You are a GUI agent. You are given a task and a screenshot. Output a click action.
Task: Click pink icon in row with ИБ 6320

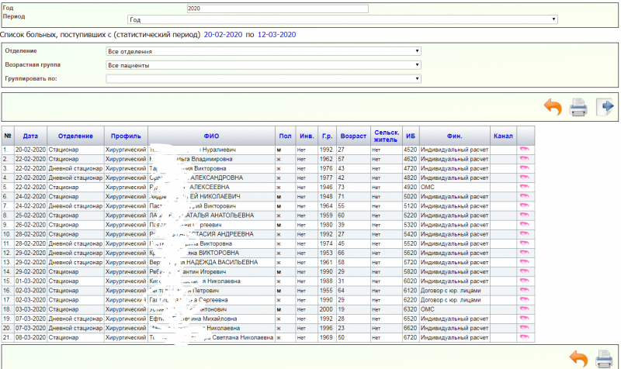525,309
